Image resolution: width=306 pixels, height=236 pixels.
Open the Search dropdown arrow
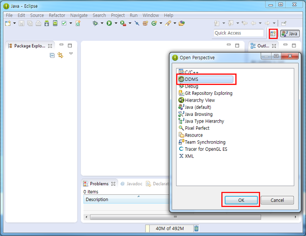(x=175, y=23)
